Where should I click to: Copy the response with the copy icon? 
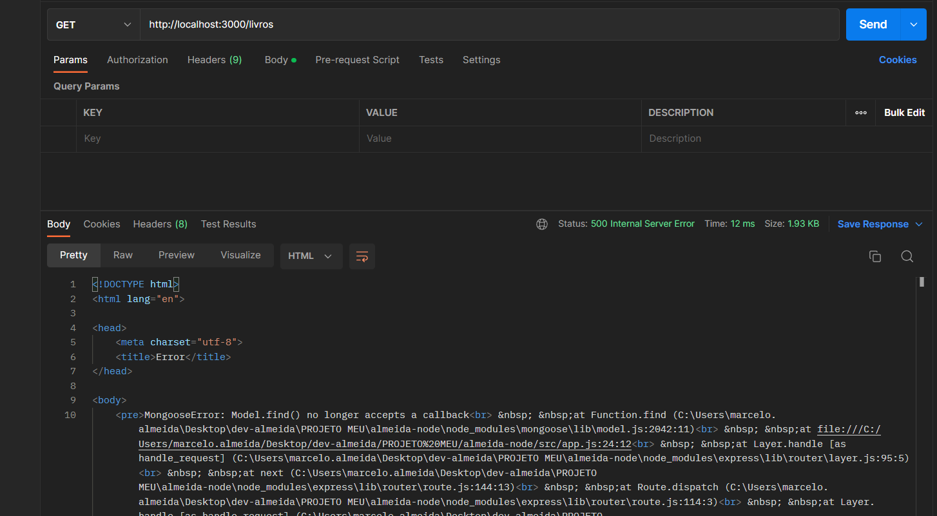(x=874, y=256)
